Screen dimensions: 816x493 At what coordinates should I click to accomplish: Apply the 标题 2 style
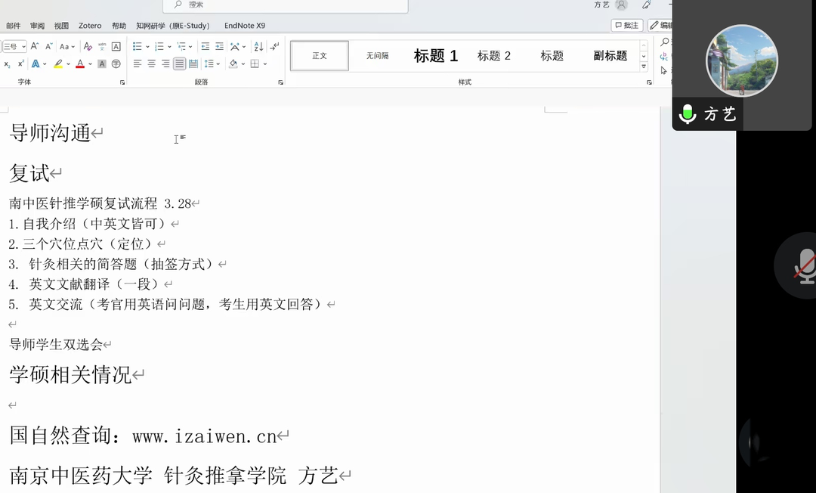(x=494, y=56)
